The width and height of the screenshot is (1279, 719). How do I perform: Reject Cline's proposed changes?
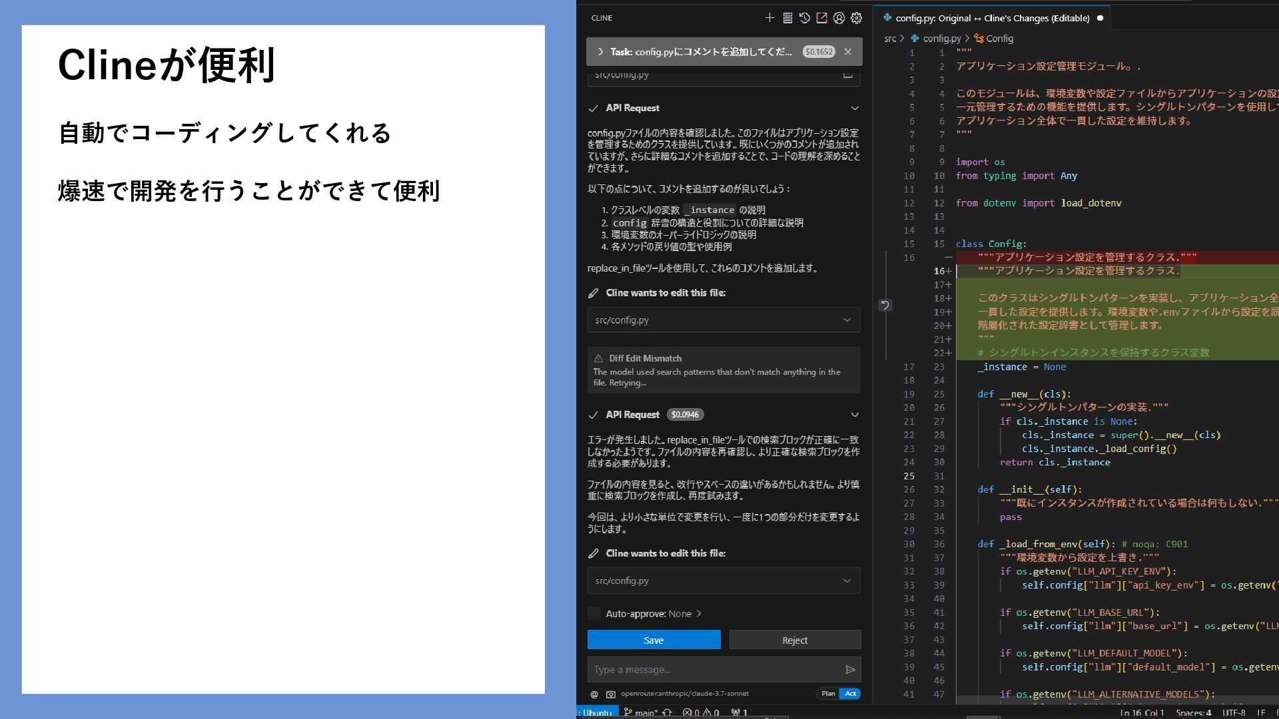[795, 640]
